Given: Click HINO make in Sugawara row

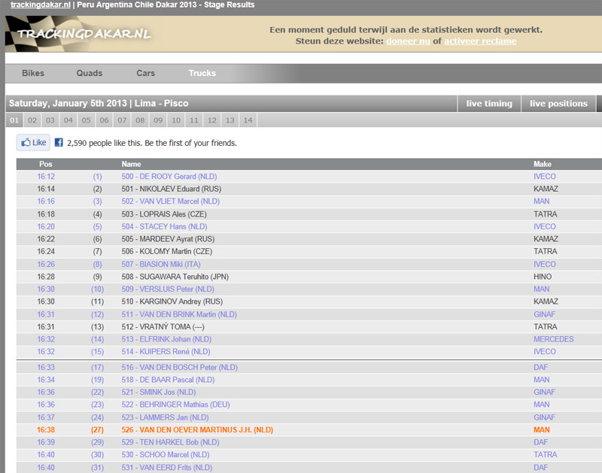Looking at the screenshot, I should [543, 277].
